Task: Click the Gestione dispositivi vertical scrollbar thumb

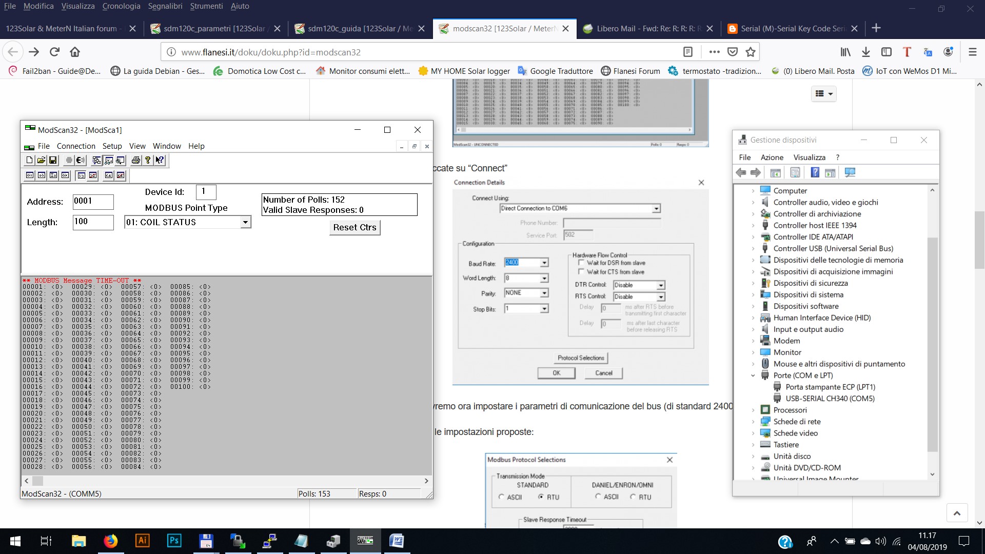Action: tap(932, 345)
